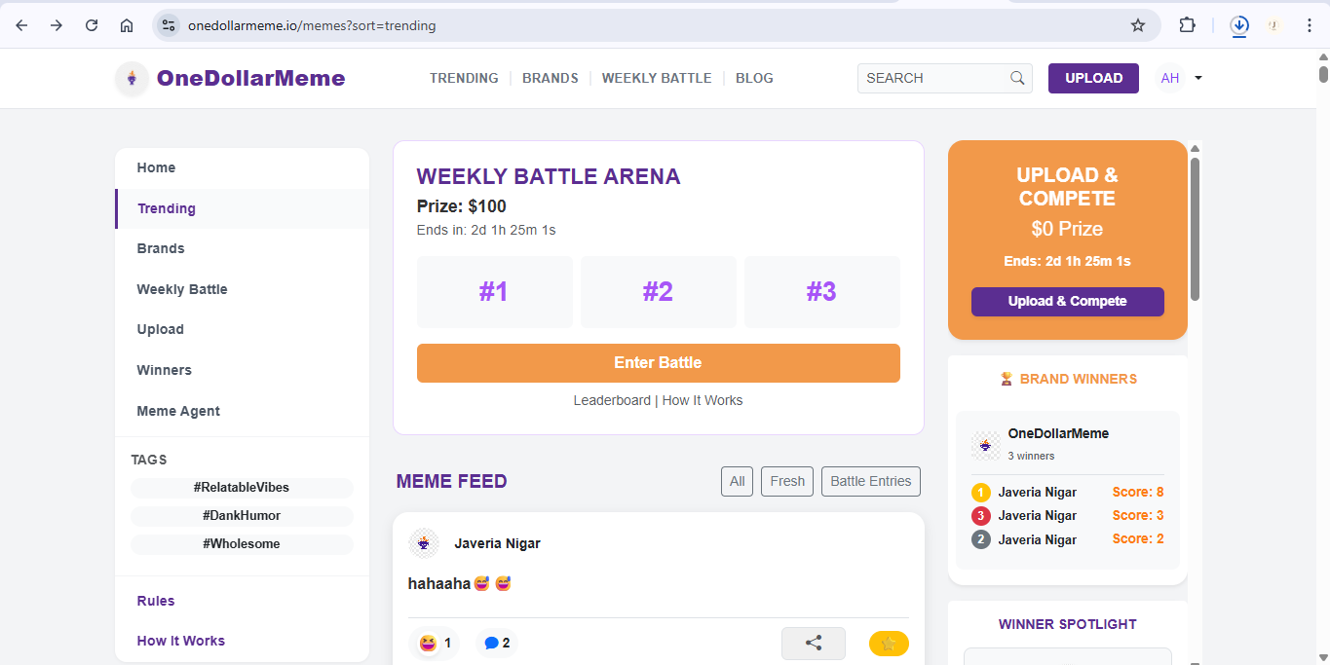Open the Leaderboard link

coord(611,400)
